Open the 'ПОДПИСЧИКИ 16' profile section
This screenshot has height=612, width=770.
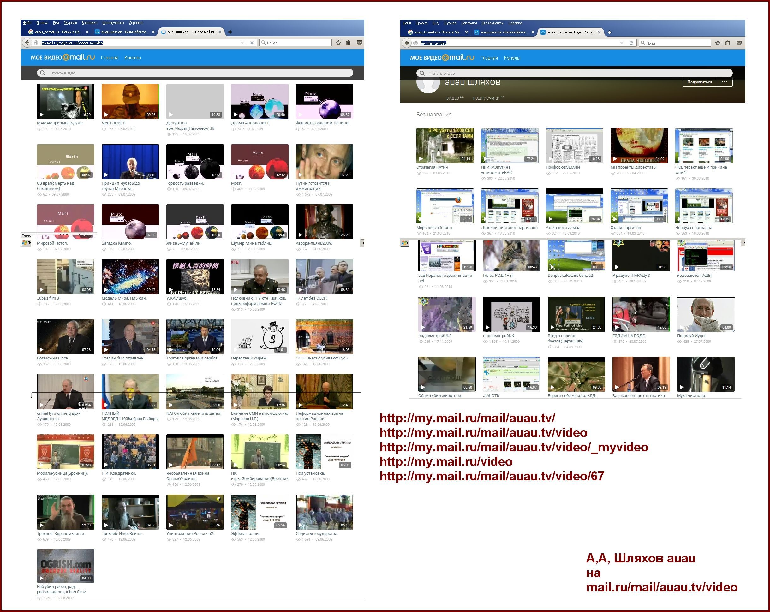coord(489,98)
